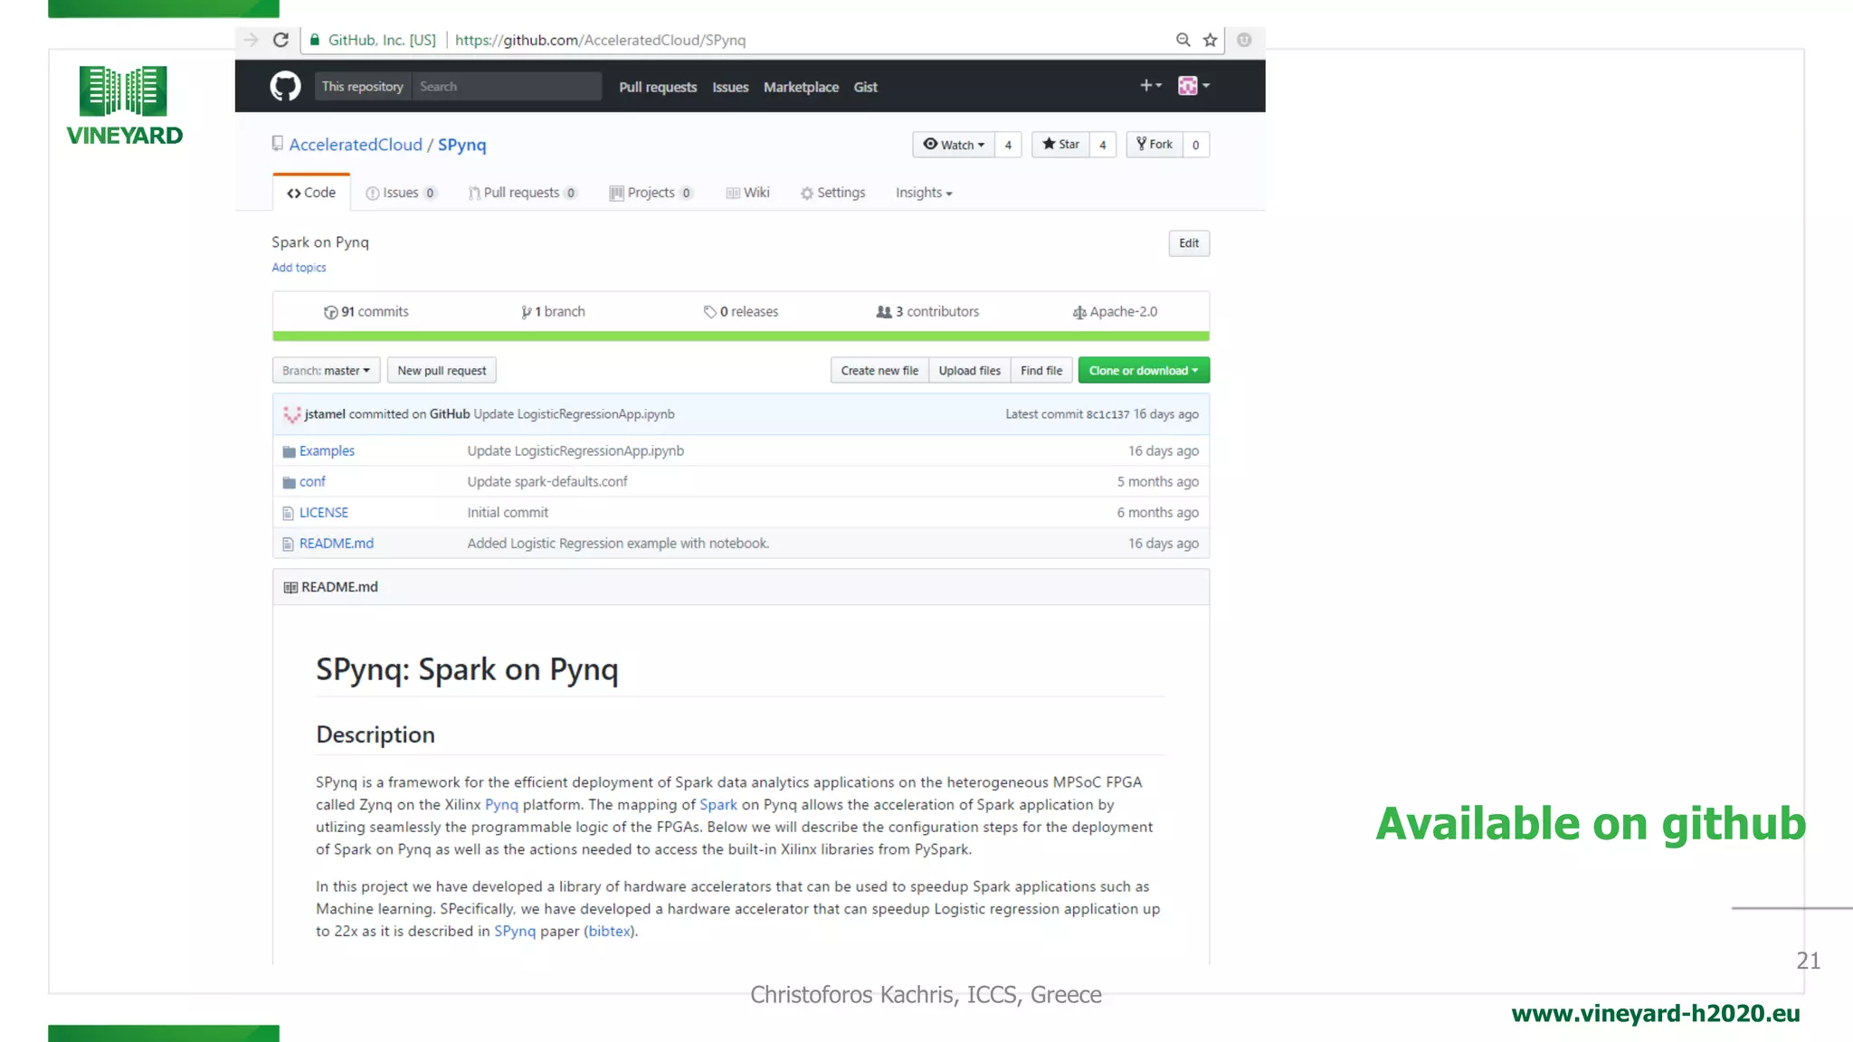The image size is (1853, 1042).
Task: Open Marketplace in top navigation
Action: [801, 87]
